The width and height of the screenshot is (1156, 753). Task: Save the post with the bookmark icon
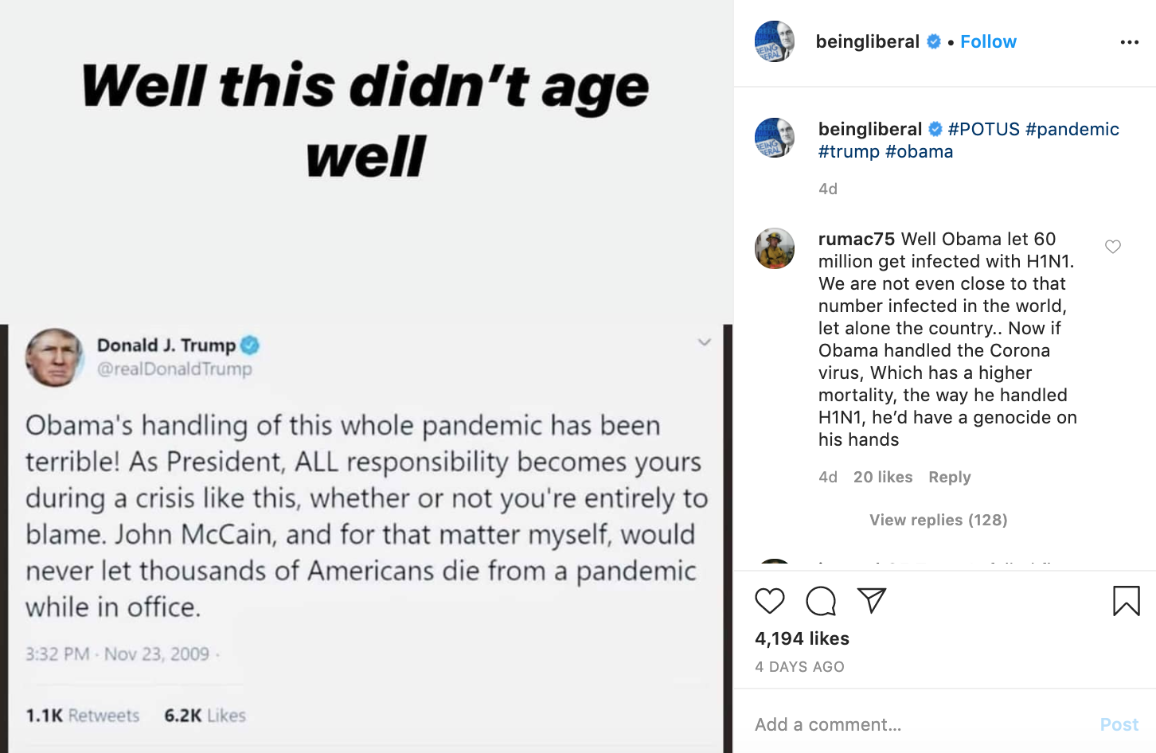(1127, 601)
